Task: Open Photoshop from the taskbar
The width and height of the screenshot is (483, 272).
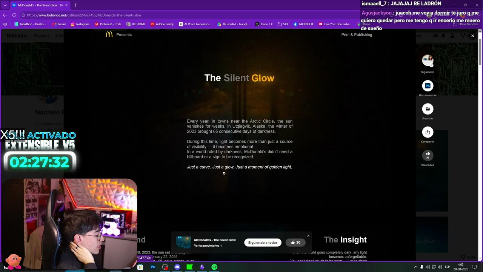Action: pos(153,267)
